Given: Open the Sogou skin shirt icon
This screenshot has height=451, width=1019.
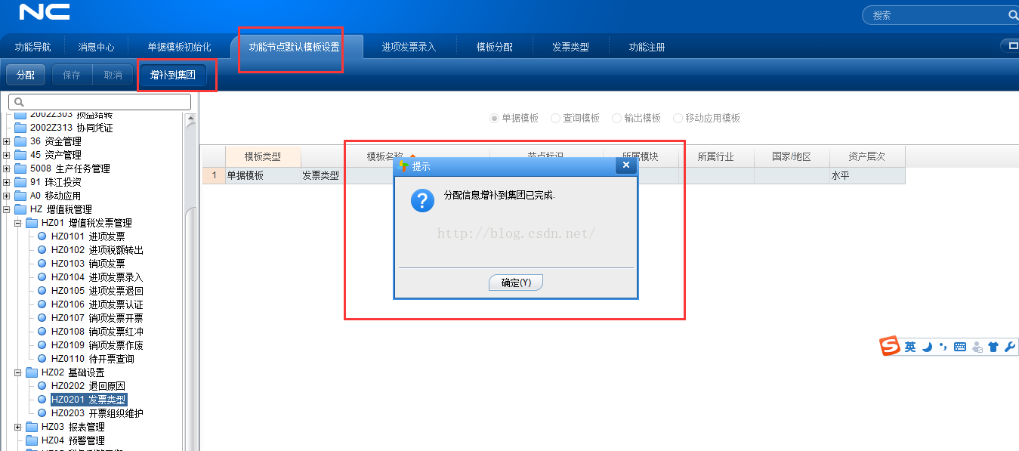Looking at the screenshot, I should point(993,347).
